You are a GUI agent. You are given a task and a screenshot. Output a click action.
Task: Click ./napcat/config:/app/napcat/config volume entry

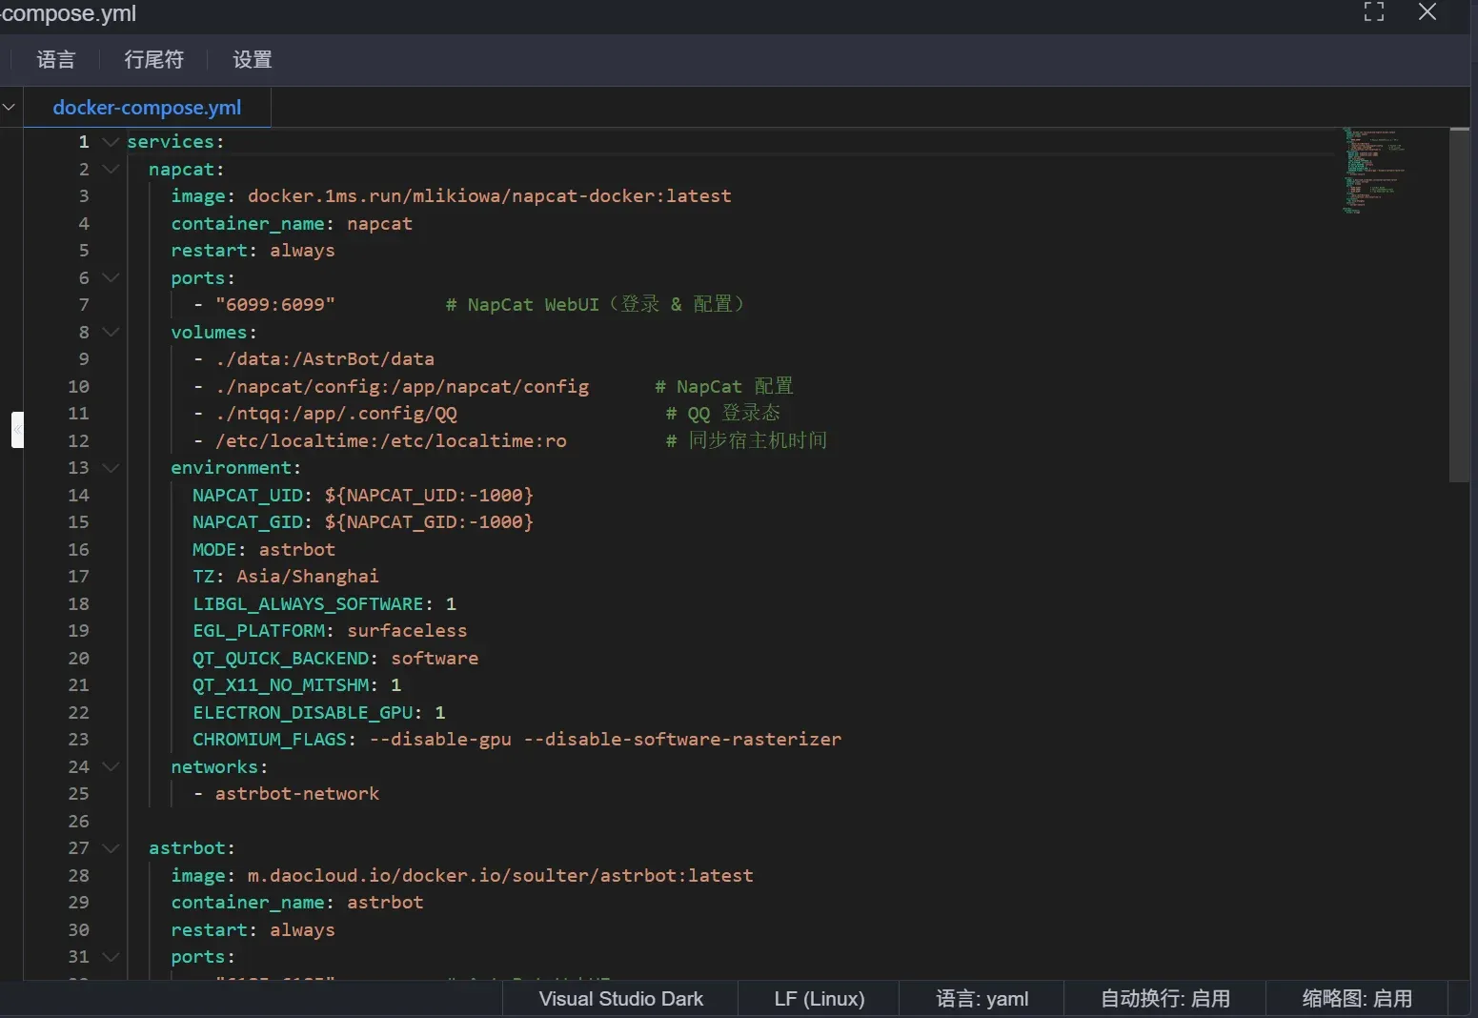click(x=401, y=387)
